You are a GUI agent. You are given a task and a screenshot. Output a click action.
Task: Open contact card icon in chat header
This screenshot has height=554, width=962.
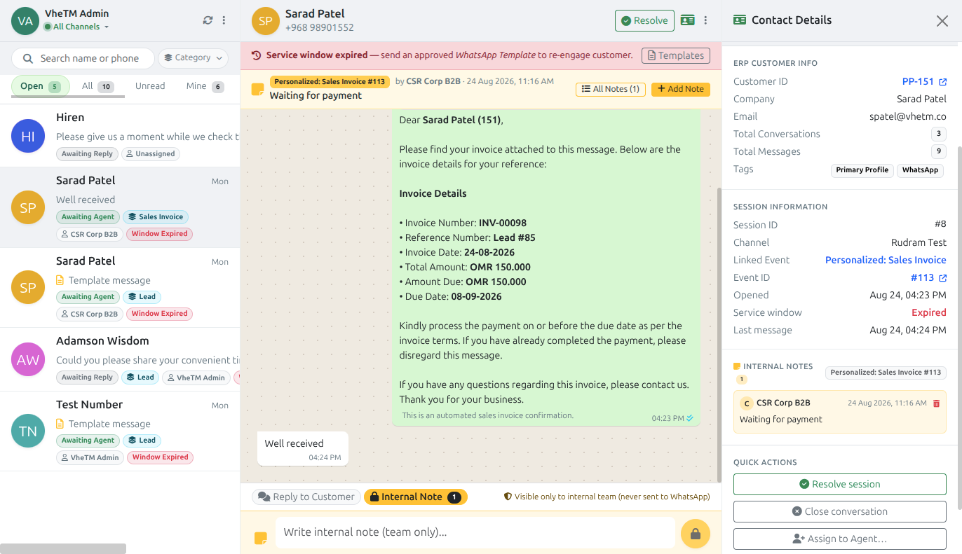click(x=687, y=20)
